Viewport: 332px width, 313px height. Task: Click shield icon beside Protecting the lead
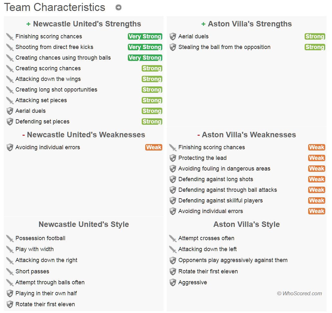point(173,158)
